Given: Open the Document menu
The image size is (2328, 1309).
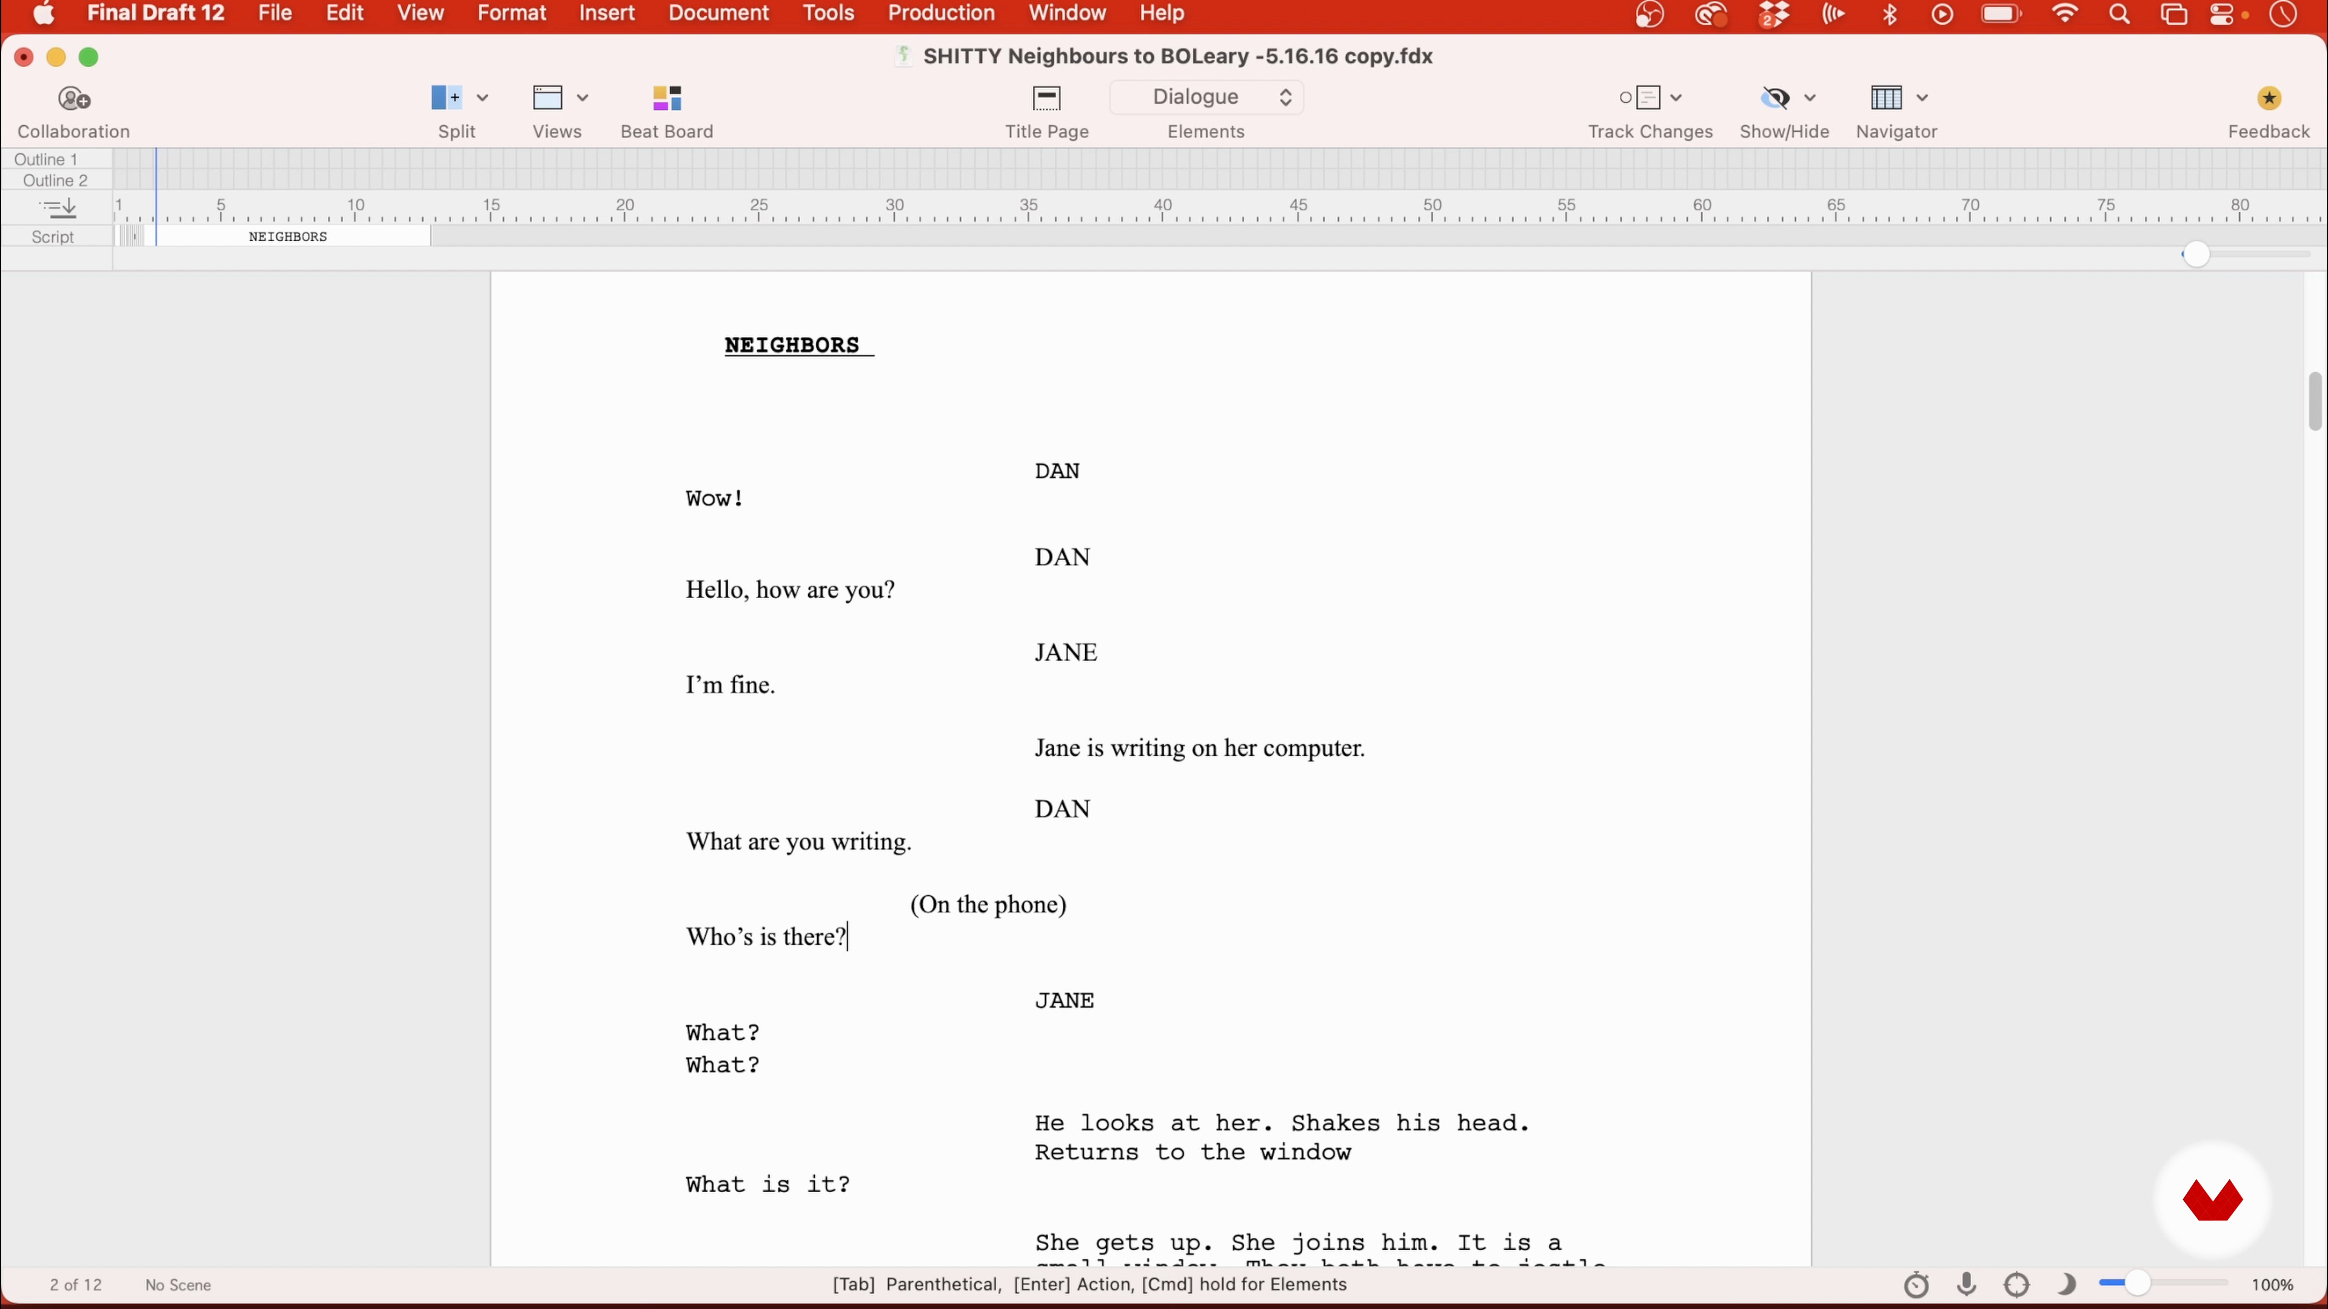Looking at the screenshot, I should point(718,13).
